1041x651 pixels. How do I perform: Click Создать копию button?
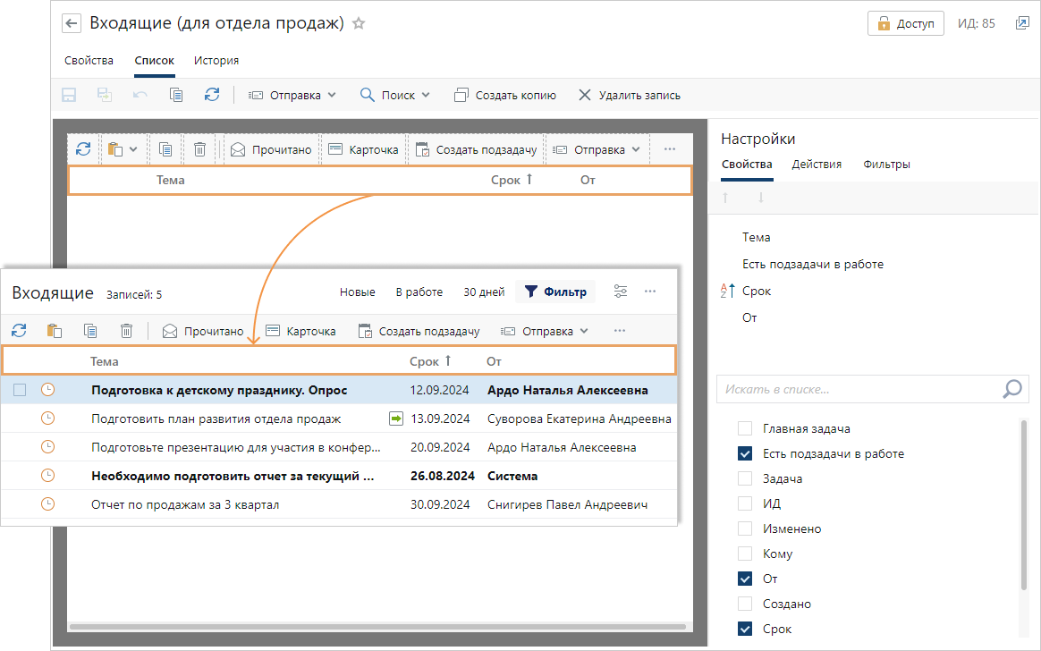(x=505, y=95)
